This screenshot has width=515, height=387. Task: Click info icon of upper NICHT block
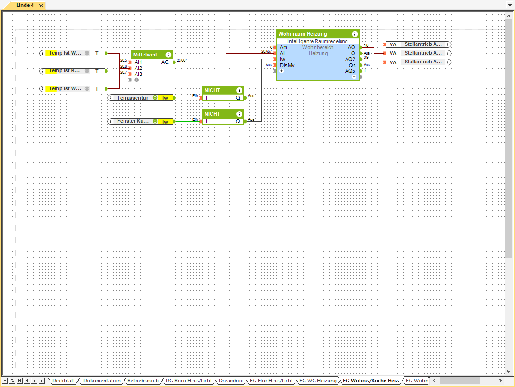239,90
